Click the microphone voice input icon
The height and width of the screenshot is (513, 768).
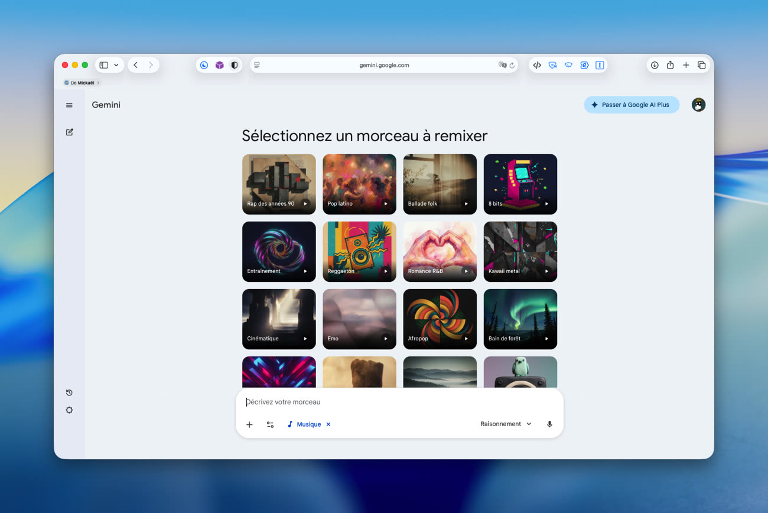(x=549, y=424)
